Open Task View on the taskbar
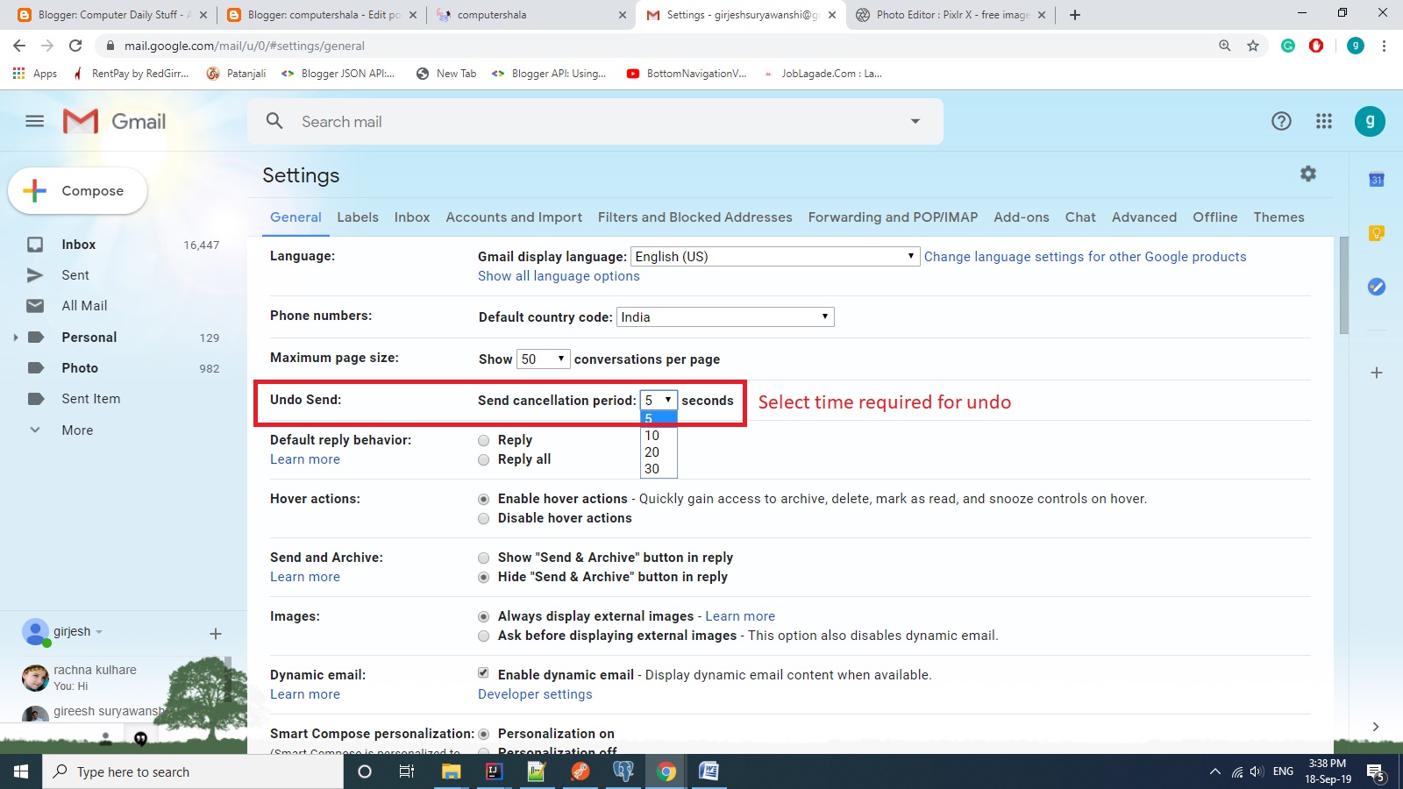Image resolution: width=1403 pixels, height=789 pixels. click(x=407, y=771)
